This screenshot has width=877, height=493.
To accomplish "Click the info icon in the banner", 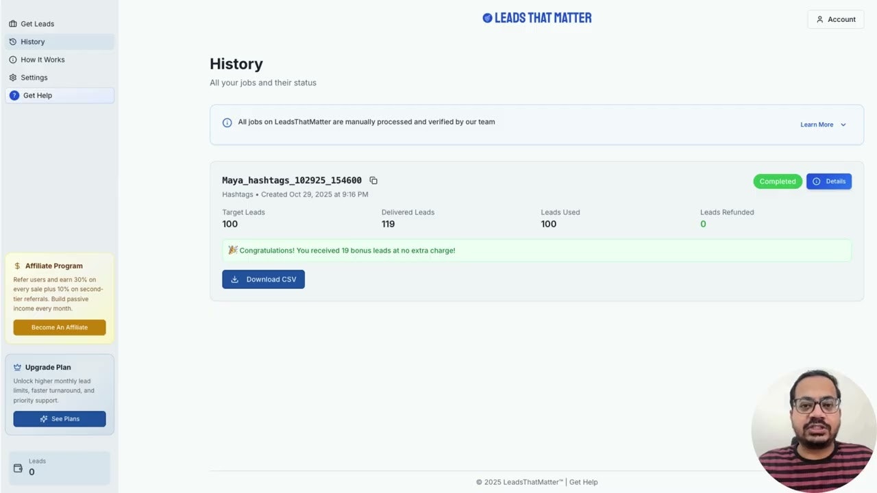I will (227, 123).
